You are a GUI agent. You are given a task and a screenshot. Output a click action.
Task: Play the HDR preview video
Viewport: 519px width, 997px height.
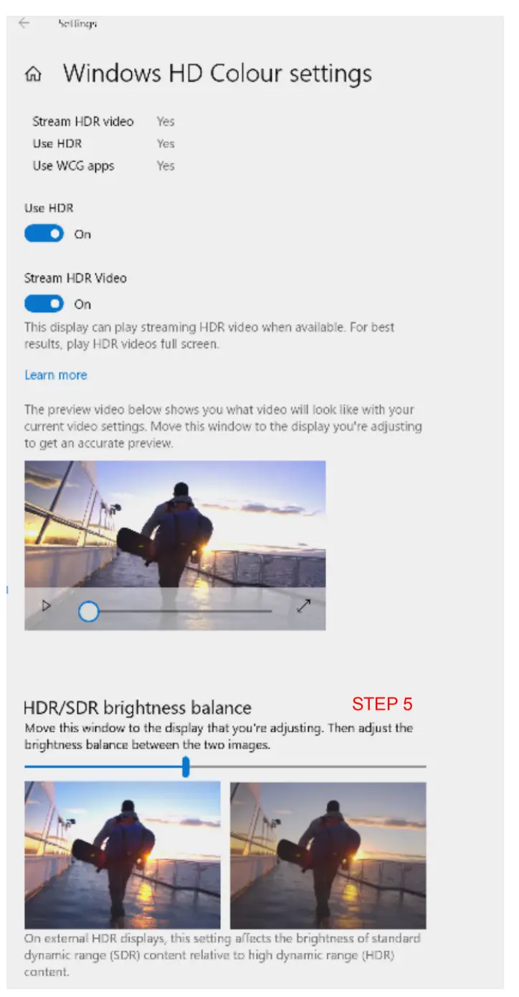47,606
